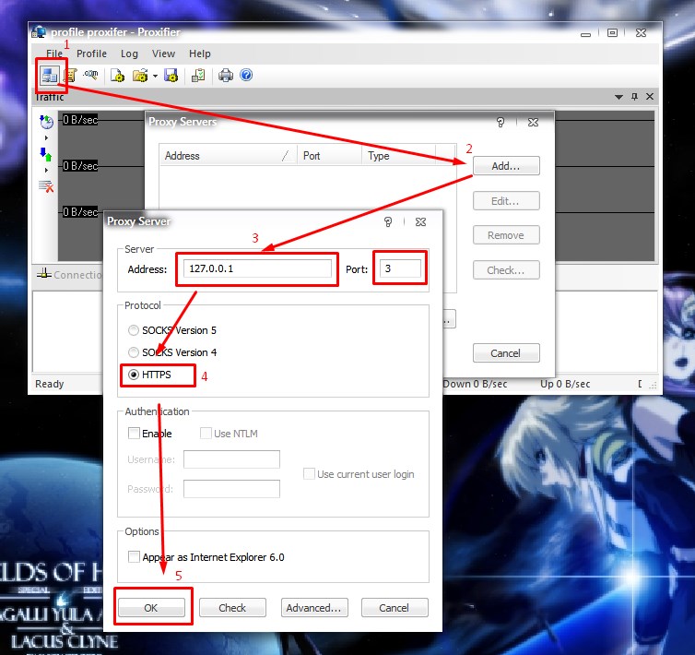
Task: Sort by the Port column header
Action: click(329, 156)
